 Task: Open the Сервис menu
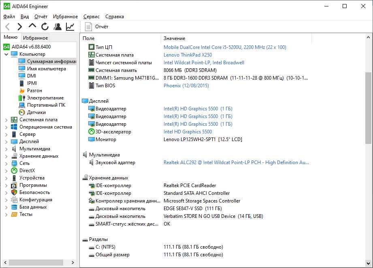[x=92, y=17]
